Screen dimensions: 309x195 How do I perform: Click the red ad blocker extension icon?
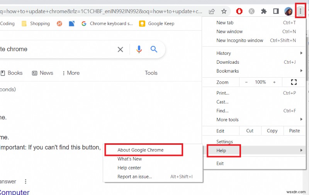239,11
